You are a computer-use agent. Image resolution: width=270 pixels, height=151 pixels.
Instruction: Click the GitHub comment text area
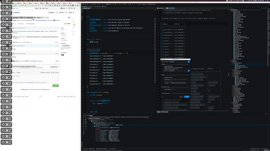(x=35, y=78)
